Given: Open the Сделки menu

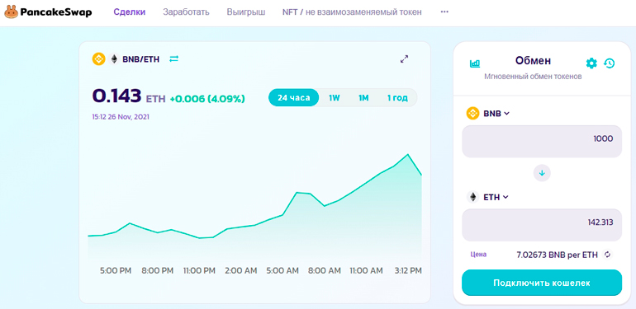Looking at the screenshot, I should coord(130,12).
